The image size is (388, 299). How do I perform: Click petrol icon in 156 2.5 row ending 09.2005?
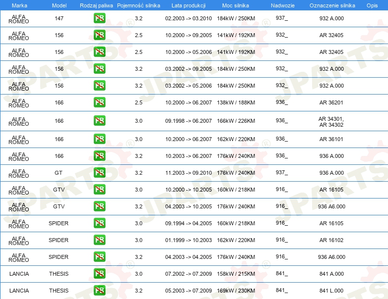[x=99, y=35]
